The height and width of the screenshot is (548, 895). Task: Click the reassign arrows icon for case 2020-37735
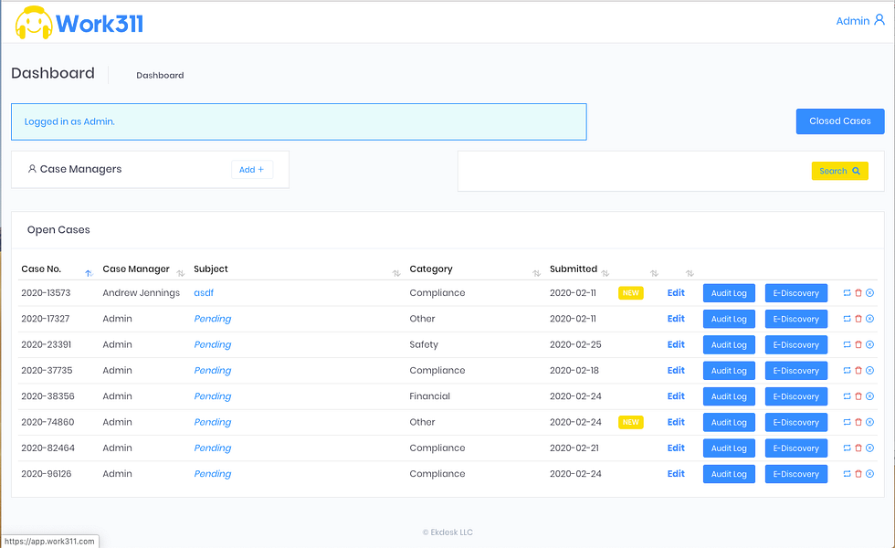[x=848, y=371]
